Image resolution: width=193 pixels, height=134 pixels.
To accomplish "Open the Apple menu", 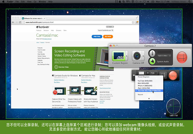I will [3, 2].
